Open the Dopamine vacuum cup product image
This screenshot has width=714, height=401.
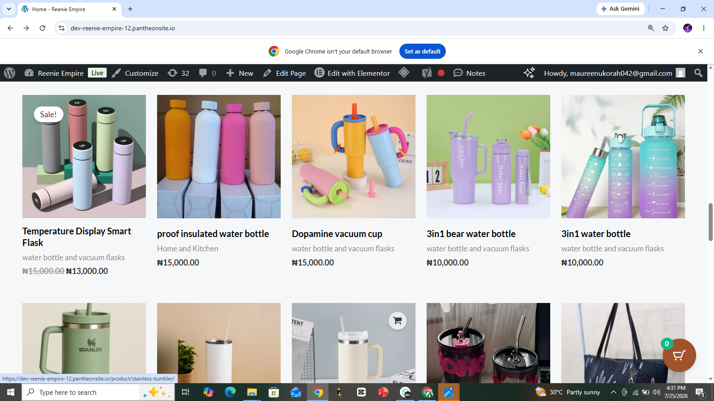coord(353,156)
